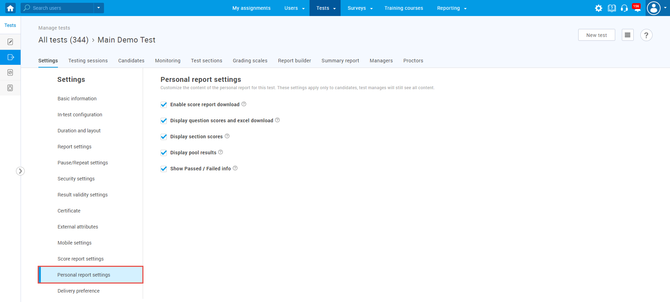Select Security settings in settings list
The image size is (670, 302).
(76, 179)
